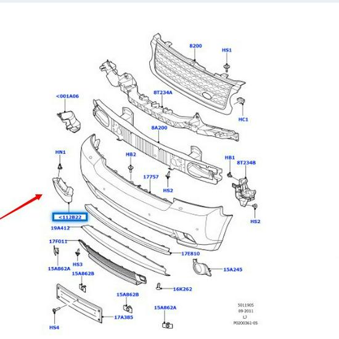The width and height of the screenshot is (339, 339).
Task: Click the fog lamp bezel drawing near 15A245
Action: 202,268
